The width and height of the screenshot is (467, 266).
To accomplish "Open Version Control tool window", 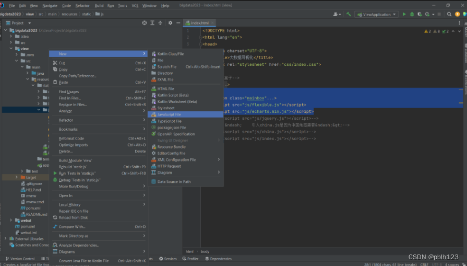I will pyautogui.click(x=20, y=259).
